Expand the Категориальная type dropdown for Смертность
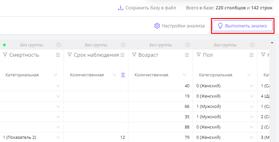Screen dimensions: 279x142 [55, 75]
